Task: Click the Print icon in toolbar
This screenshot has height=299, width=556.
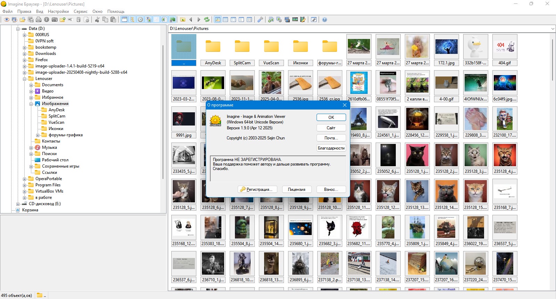Action: click(39, 19)
